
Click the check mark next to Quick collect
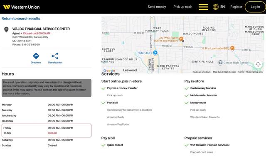point(103,145)
